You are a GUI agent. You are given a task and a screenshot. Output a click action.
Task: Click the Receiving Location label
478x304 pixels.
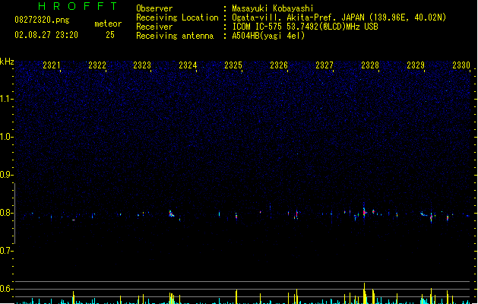177,17
